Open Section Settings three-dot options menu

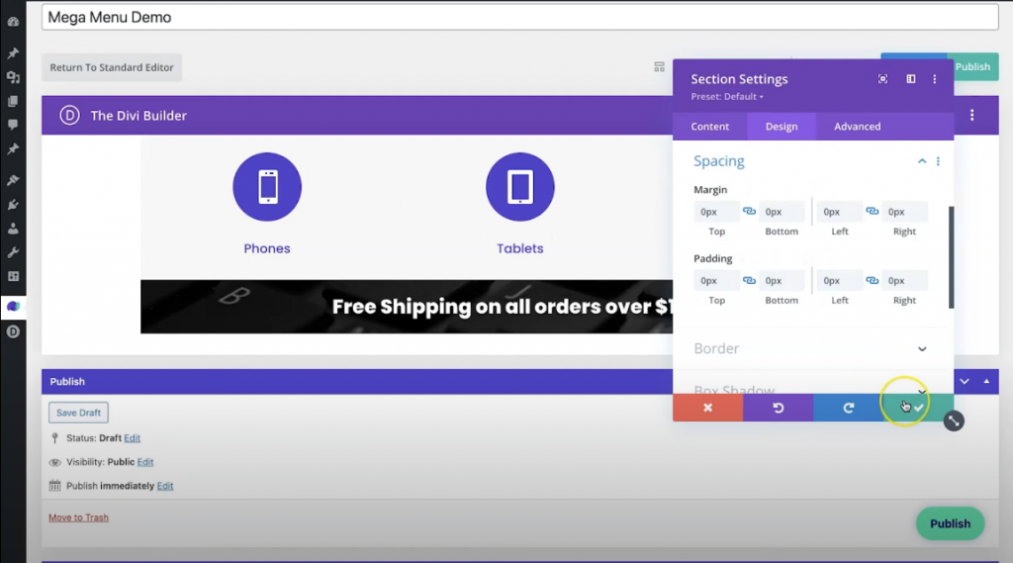point(934,79)
